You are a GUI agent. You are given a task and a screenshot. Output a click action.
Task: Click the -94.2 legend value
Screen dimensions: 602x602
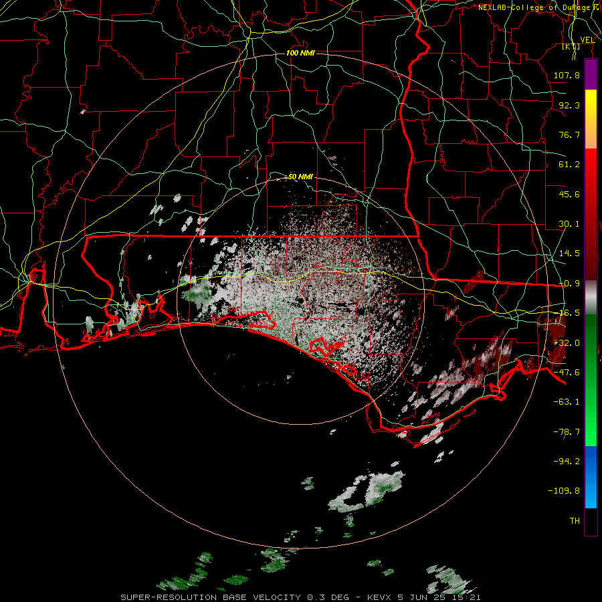click(567, 462)
